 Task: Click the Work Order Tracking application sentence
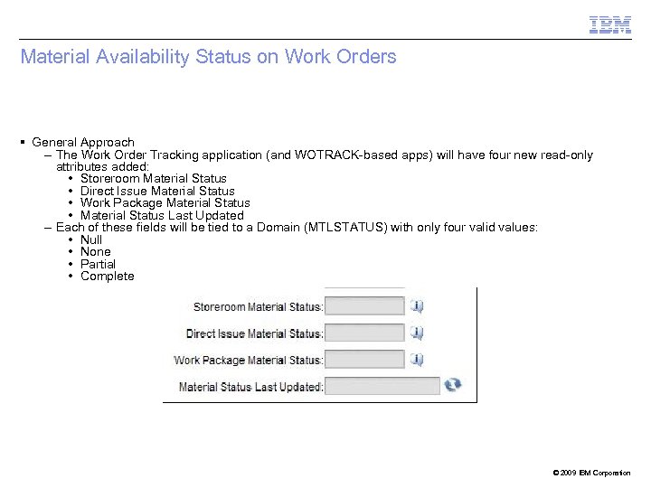(x=325, y=161)
